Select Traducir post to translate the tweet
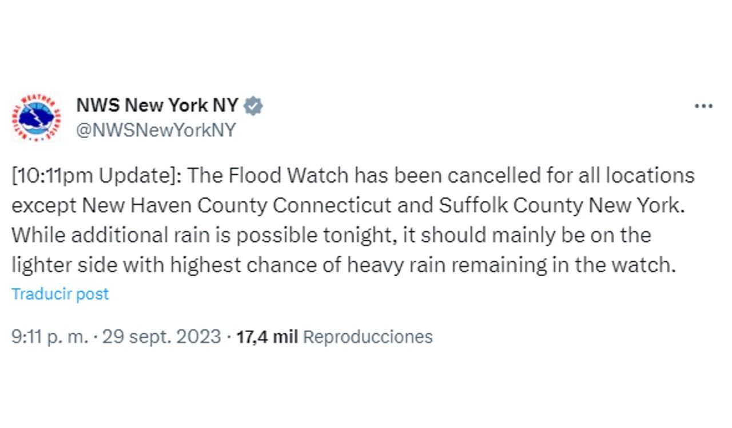732x428 pixels. coord(59,294)
